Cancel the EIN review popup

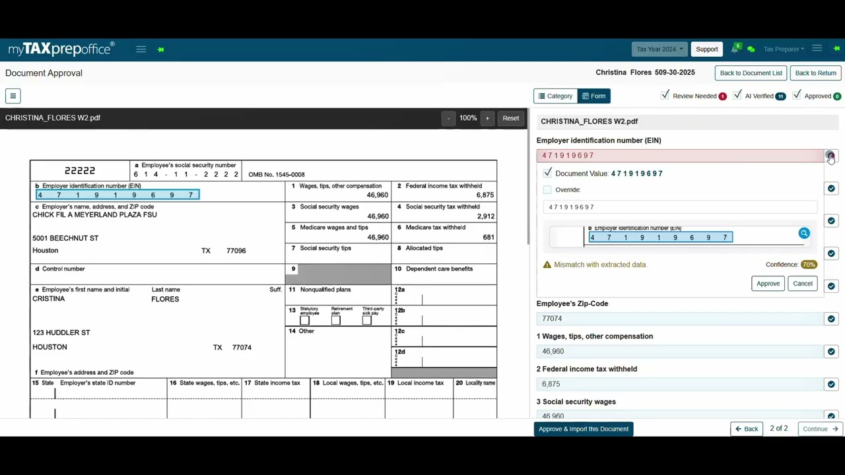tap(803, 284)
